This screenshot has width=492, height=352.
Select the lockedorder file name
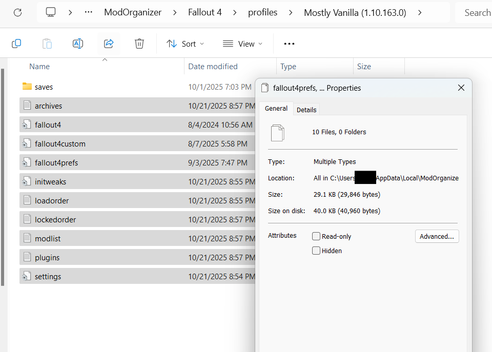point(55,220)
